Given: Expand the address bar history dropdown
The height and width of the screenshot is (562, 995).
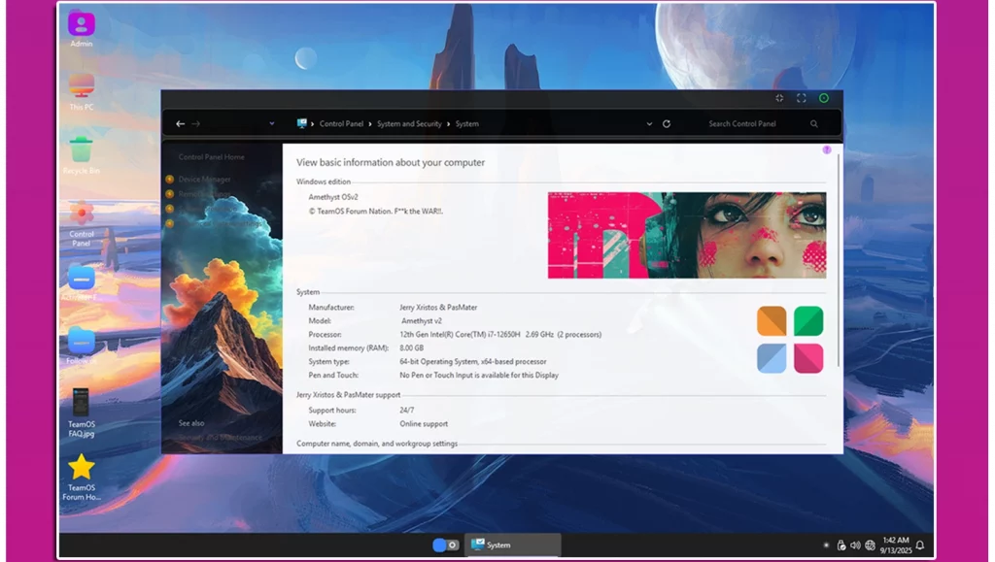Looking at the screenshot, I should (649, 124).
